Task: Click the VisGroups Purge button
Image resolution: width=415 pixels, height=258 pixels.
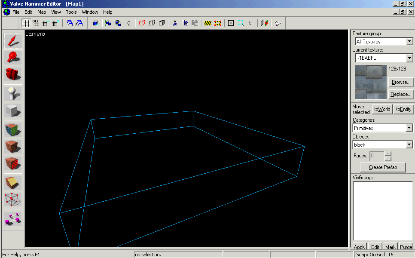Action: click(406, 247)
